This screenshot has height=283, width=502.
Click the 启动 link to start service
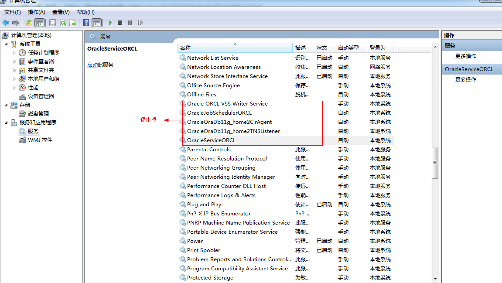pyautogui.click(x=92, y=65)
